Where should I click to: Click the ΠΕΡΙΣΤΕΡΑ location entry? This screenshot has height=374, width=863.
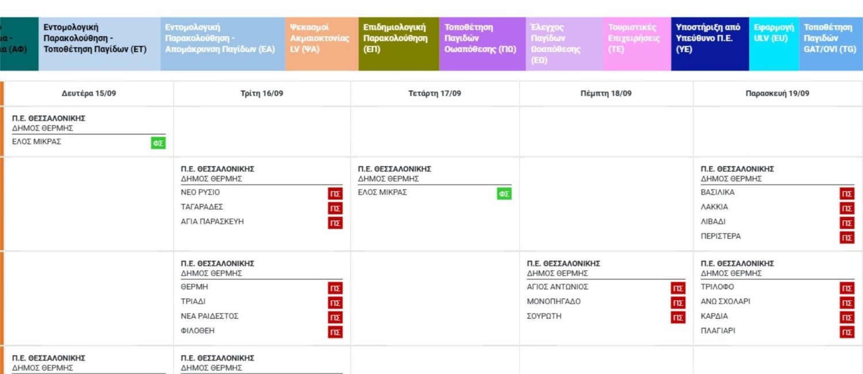[x=720, y=236]
